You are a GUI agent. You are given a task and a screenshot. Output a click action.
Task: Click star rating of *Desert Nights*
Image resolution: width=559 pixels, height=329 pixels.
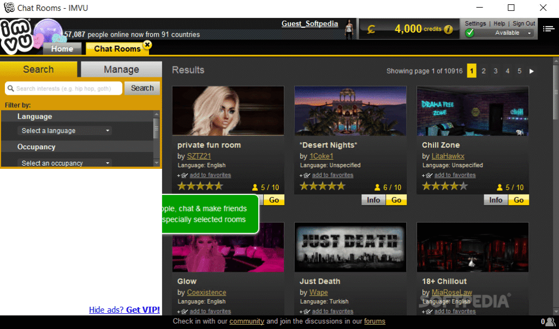323,186
